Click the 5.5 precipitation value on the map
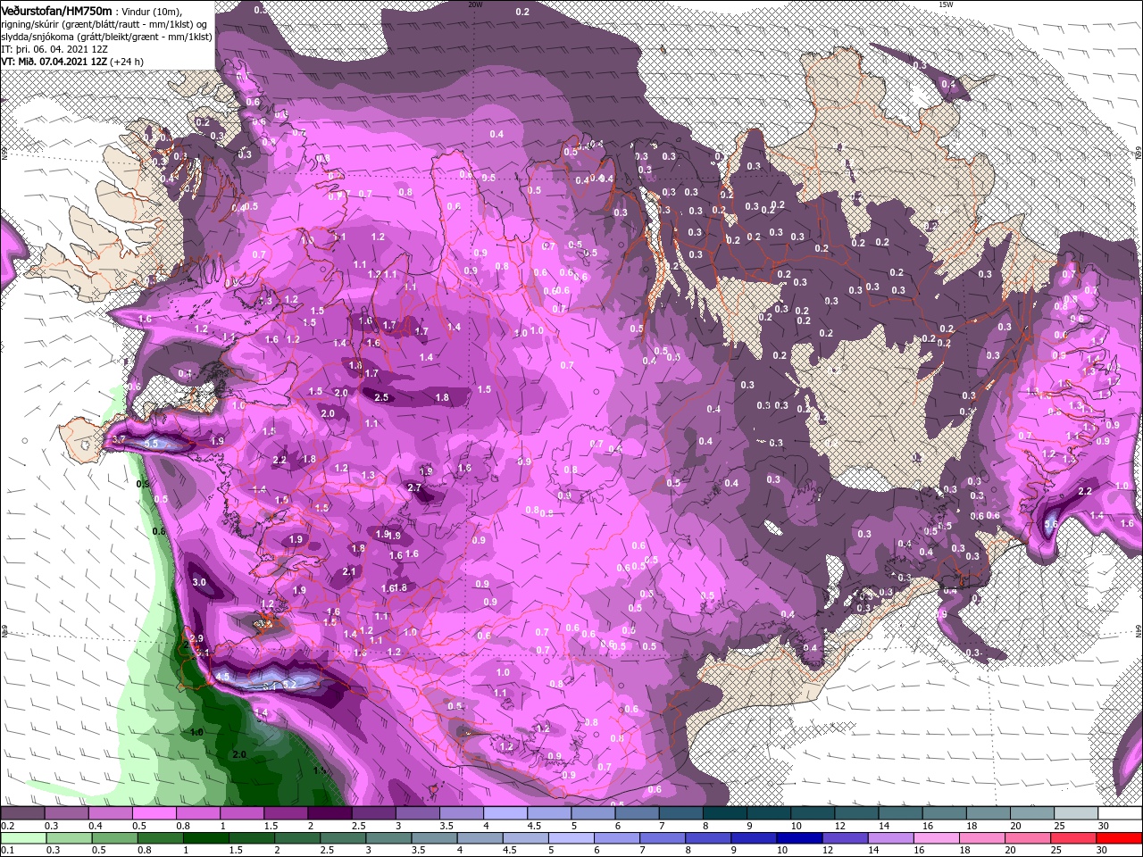 (x=151, y=444)
